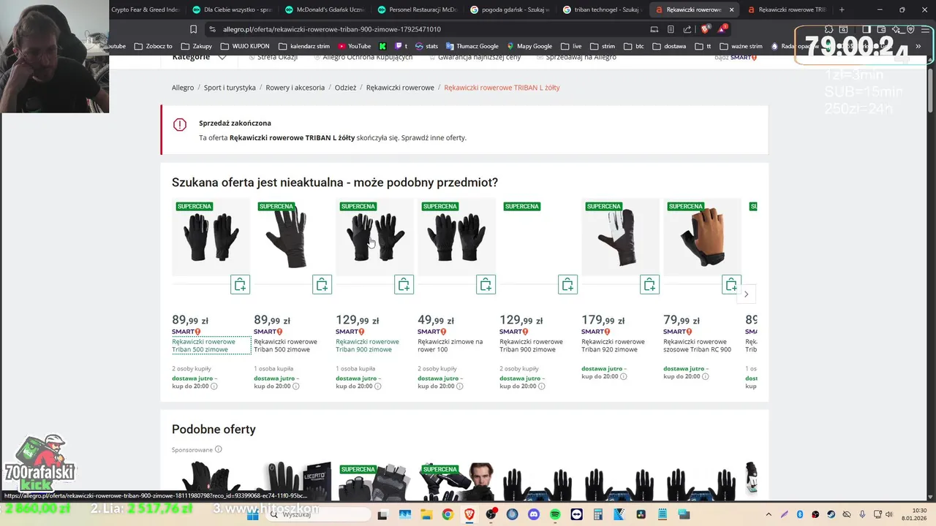Go to Rowery i akcesoria breadcrumb
Image resolution: width=936 pixels, height=526 pixels.
pos(295,88)
